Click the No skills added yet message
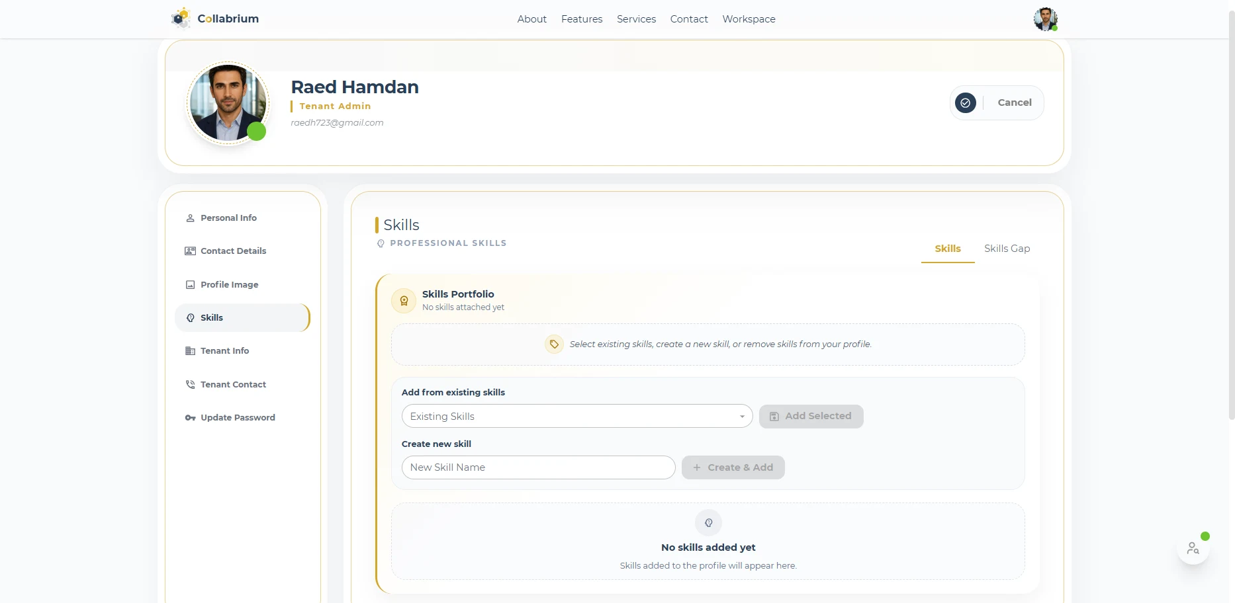1235x603 pixels. coord(708,547)
